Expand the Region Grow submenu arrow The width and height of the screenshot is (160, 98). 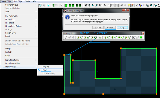coord(36,33)
